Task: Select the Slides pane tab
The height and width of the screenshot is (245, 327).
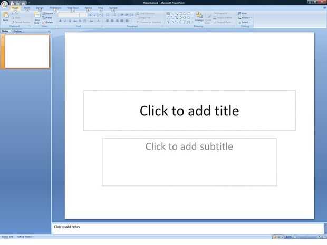Action: pyautogui.click(x=5, y=31)
